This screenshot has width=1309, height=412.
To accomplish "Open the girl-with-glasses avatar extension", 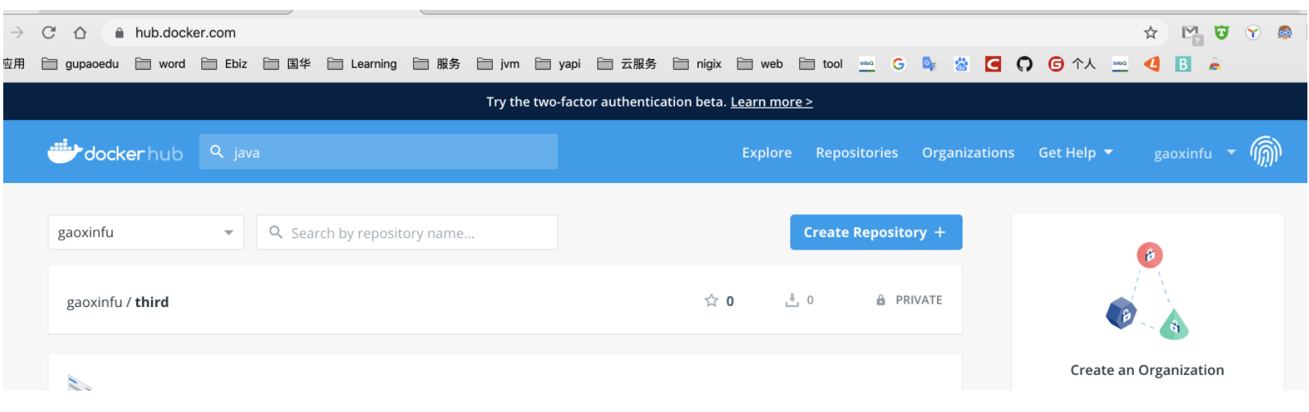I will point(1284,33).
